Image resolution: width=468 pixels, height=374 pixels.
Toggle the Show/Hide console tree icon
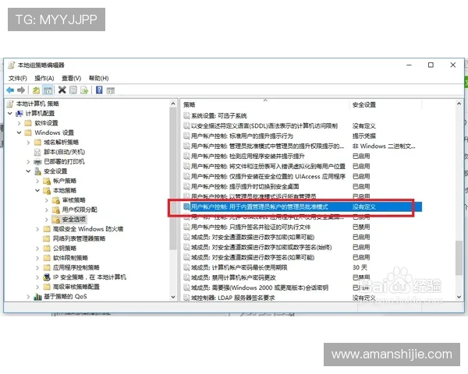click(x=48, y=90)
